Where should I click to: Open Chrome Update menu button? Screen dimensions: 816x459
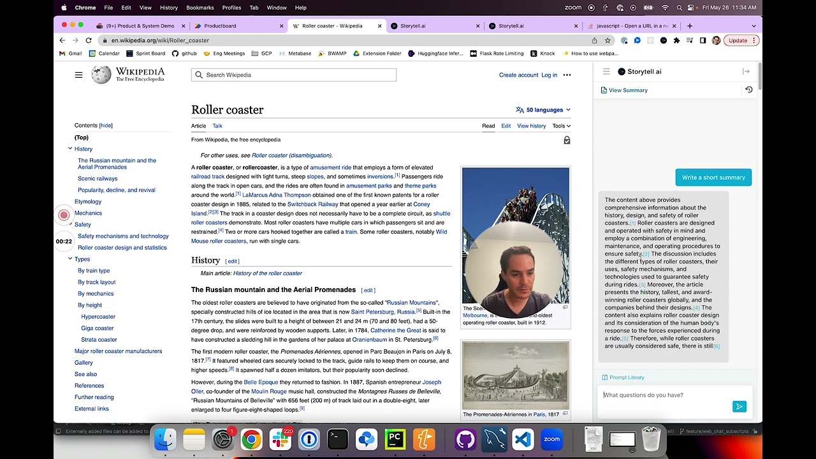741,40
